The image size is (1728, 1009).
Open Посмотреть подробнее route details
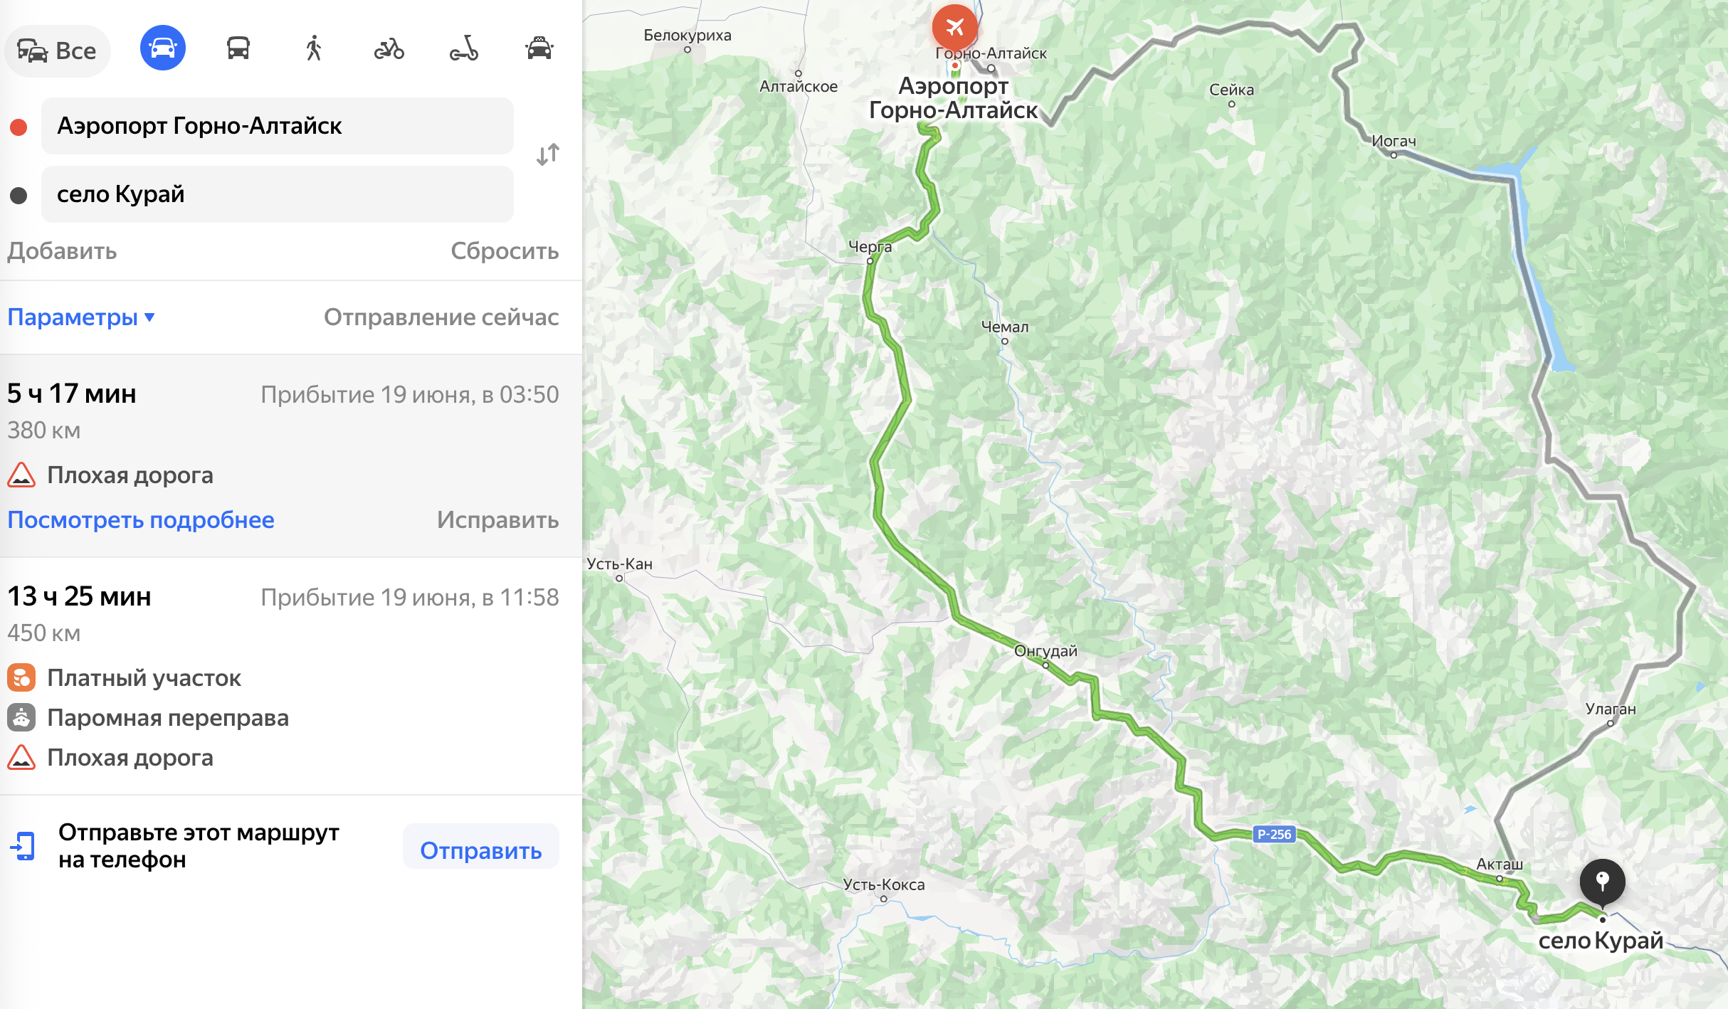[141, 519]
